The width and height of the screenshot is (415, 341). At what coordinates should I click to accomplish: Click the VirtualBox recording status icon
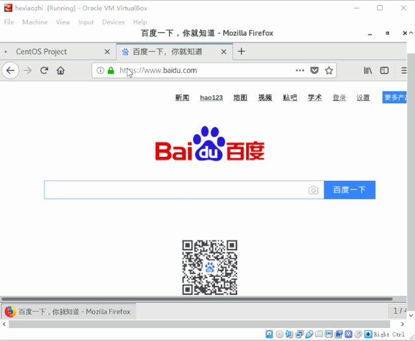coord(338,334)
